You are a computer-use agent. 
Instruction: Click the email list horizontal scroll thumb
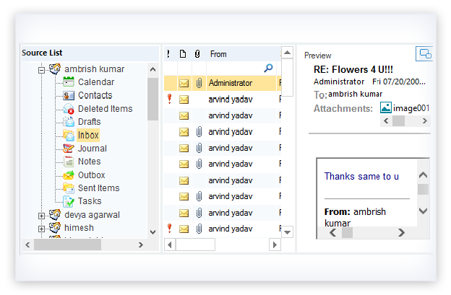(195, 245)
